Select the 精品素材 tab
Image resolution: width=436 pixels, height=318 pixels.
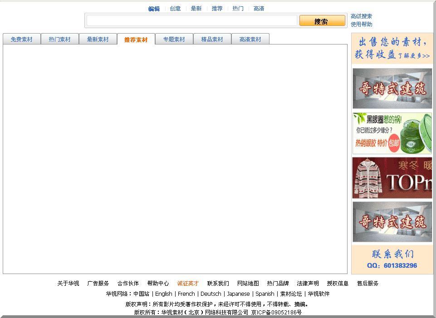(212, 39)
